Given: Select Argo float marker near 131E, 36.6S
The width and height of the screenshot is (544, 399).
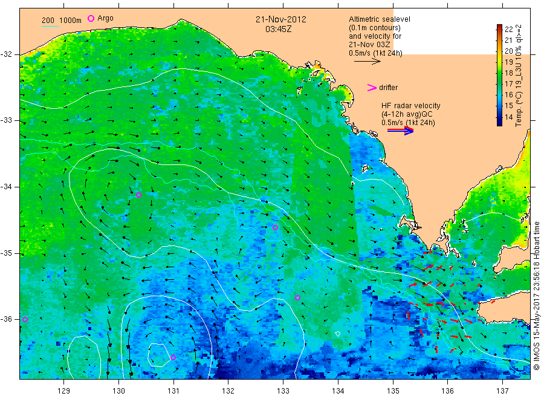Looking at the screenshot, I should click(173, 357).
